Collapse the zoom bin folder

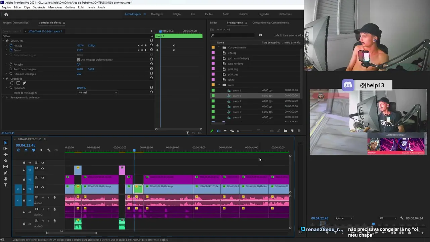pyautogui.click(x=219, y=85)
